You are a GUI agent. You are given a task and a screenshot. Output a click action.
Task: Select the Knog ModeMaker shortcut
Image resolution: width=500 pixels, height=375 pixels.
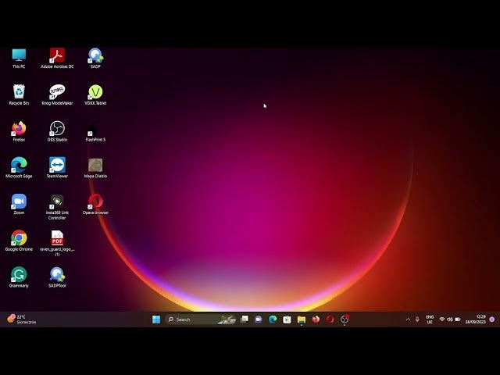point(57,95)
